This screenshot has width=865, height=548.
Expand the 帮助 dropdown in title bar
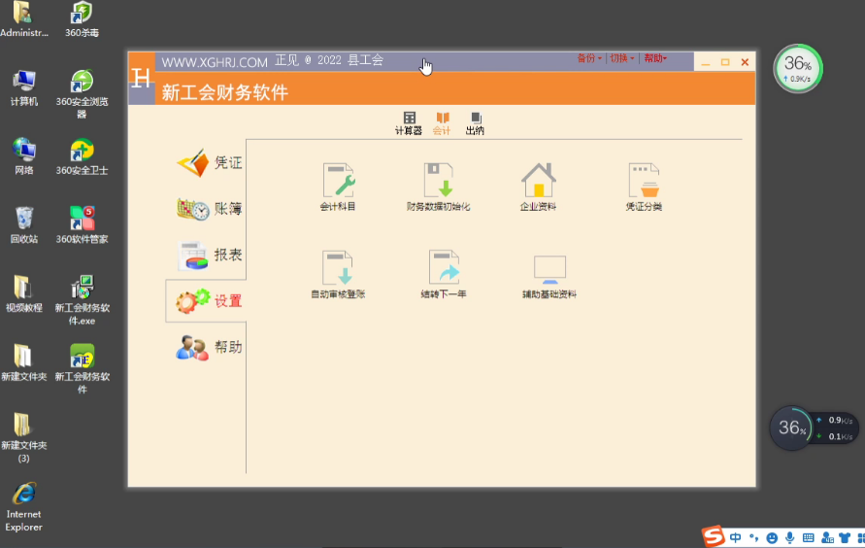click(655, 58)
